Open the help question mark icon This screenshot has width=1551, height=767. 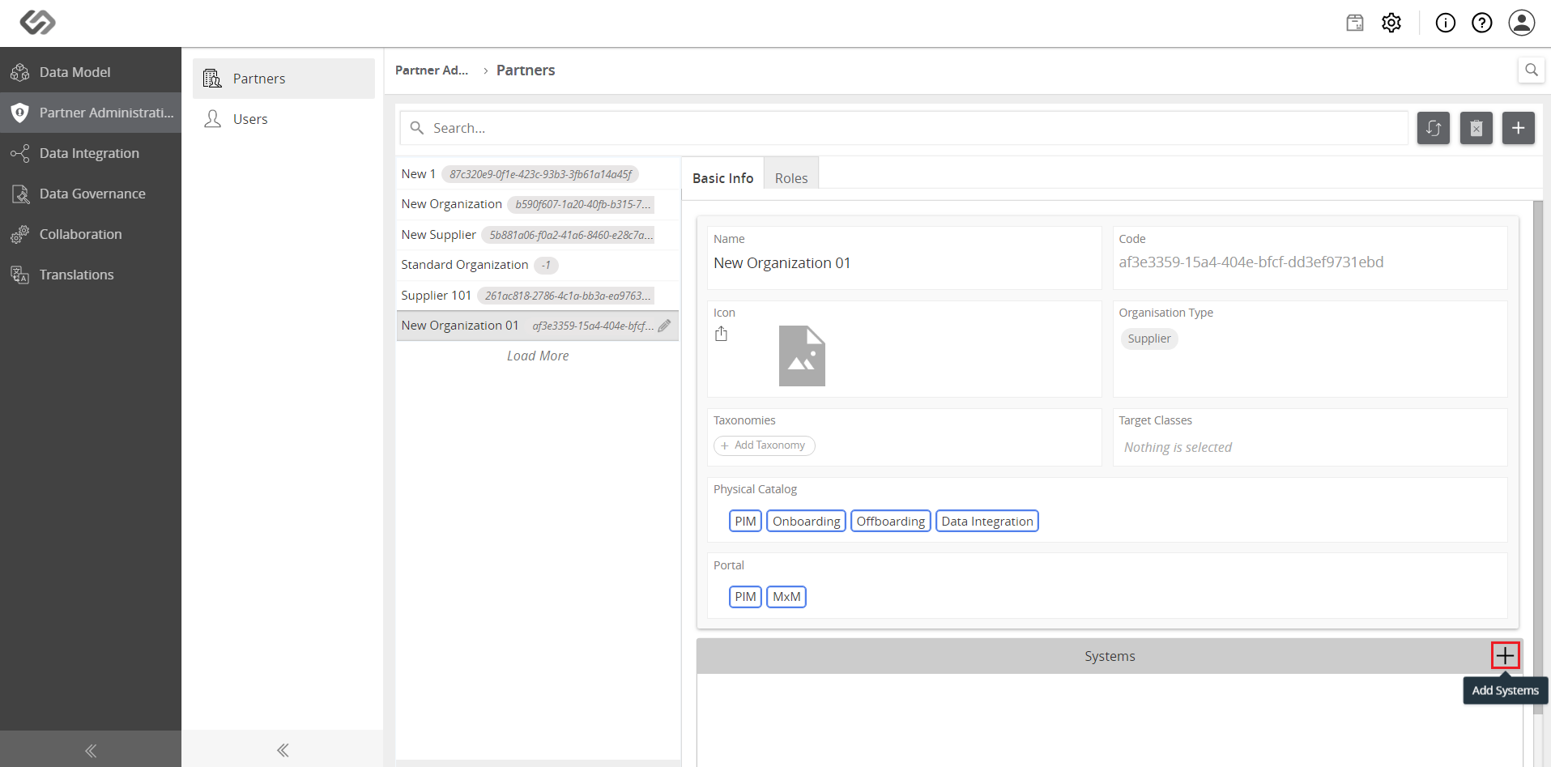(1482, 23)
